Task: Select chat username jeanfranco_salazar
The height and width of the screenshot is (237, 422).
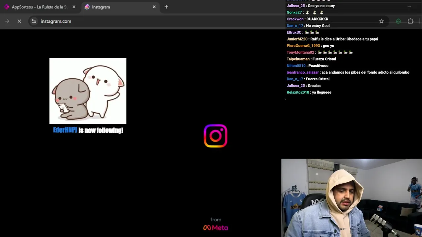Action: point(303,72)
